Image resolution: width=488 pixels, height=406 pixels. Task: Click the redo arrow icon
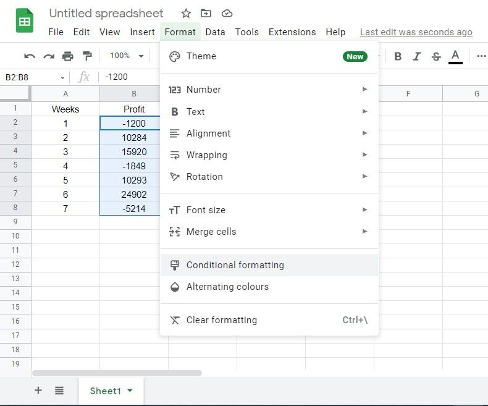(x=49, y=56)
